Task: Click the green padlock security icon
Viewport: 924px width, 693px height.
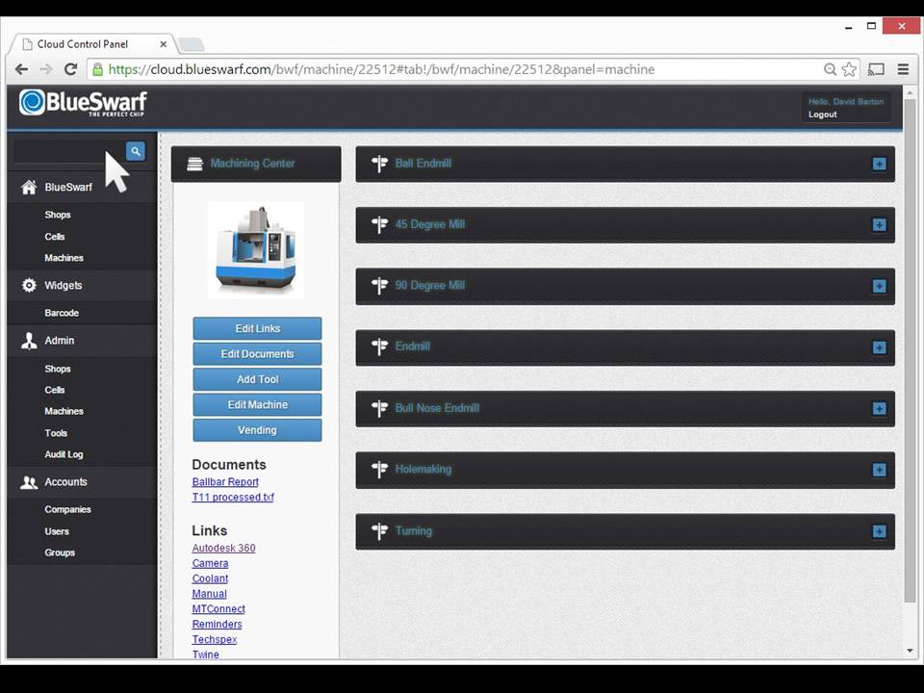Action: pyautogui.click(x=98, y=69)
